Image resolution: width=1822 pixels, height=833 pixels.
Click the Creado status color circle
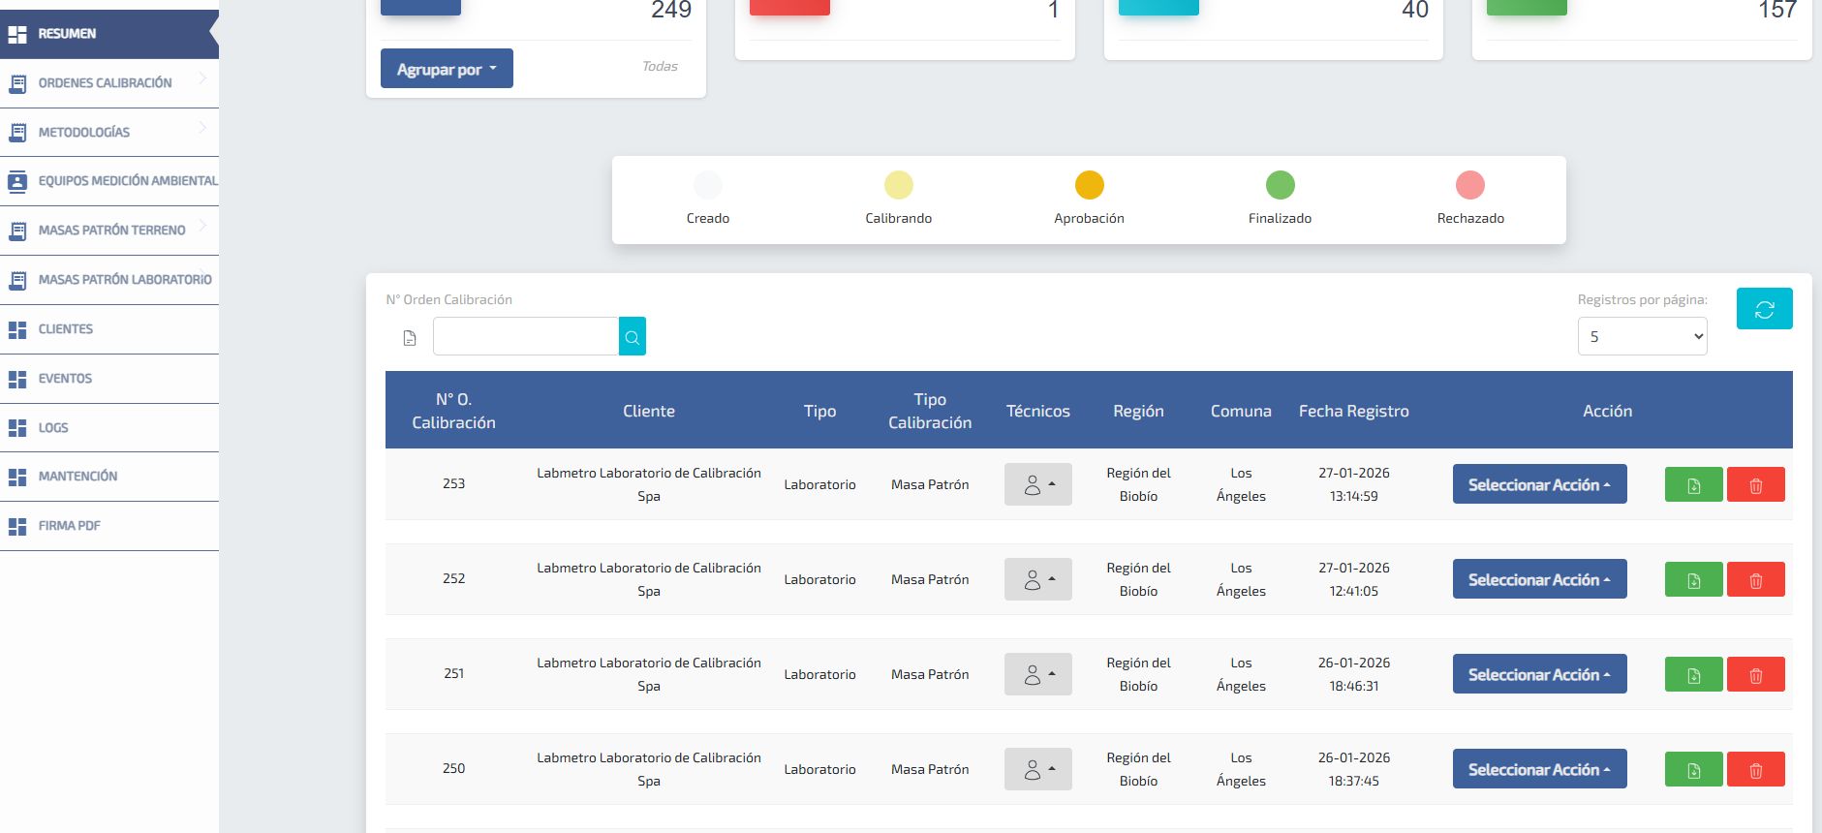coord(708,185)
